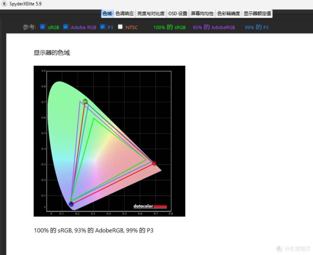Click the "SpyderXElite 5.9" window title
The width and height of the screenshot is (313, 255).
[26, 4]
